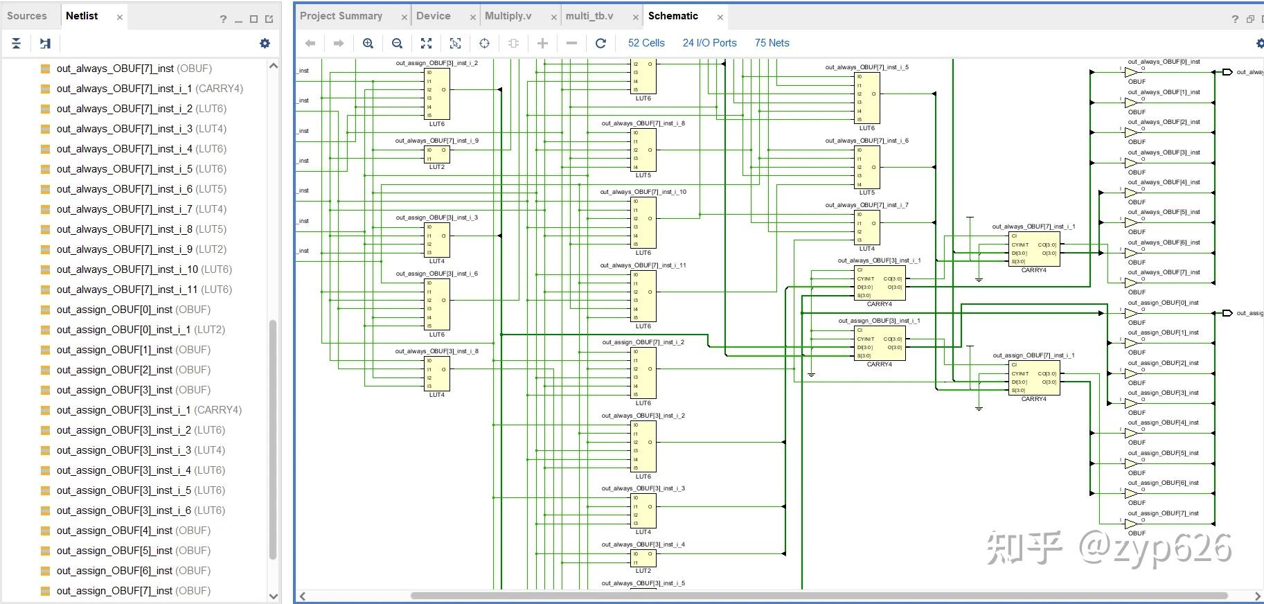Select out_assign_OBUF[3]_inst_i_1 CARRY4 cell
The image size is (1264, 604).
point(141,410)
